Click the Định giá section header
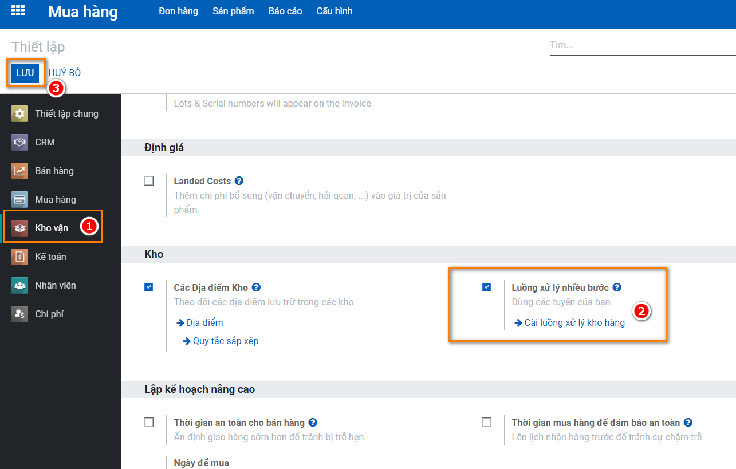Screen dimensions: 736x469 pyautogui.click(x=164, y=148)
